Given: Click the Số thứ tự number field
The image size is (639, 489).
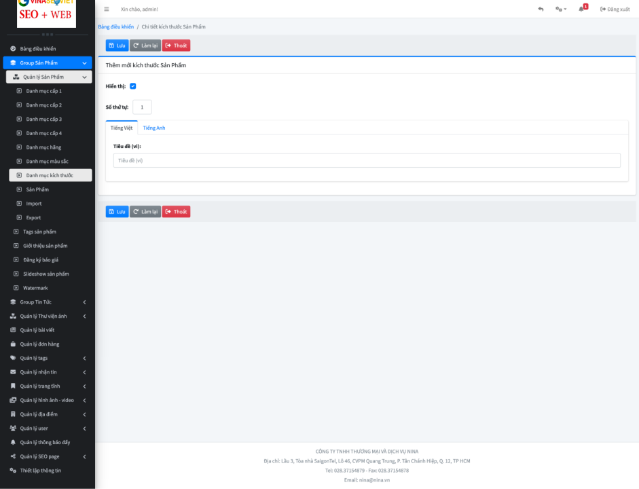Looking at the screenshot, I should coord(142,107).
